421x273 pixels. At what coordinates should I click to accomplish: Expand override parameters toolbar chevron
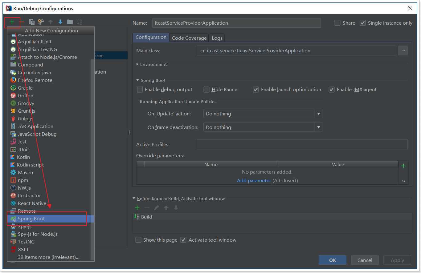(403, 181)
